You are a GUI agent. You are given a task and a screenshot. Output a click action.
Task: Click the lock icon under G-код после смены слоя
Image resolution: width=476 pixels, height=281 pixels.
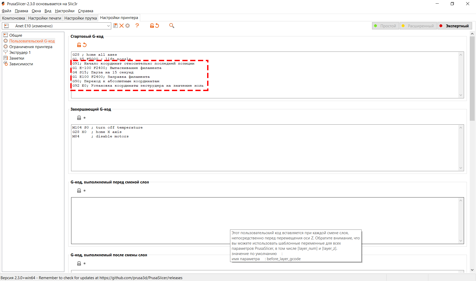(x=79, y=264)
